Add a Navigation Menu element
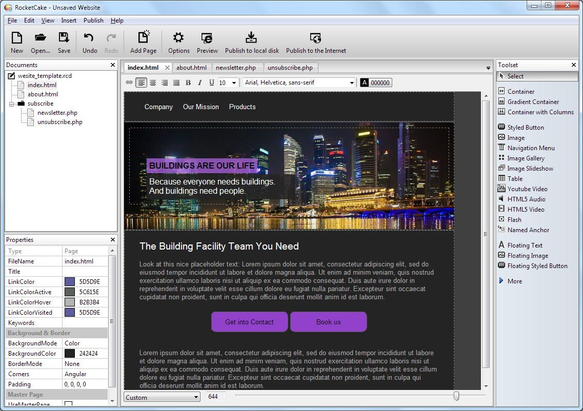The image size is (583, 411). coord(531,148)
